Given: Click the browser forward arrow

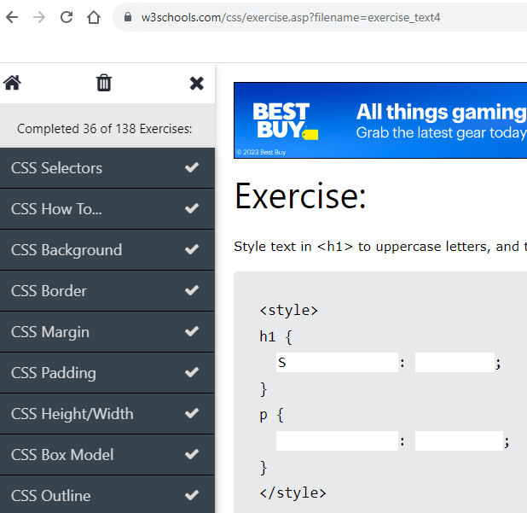Looking at the screenshot, I should point(39,17).
